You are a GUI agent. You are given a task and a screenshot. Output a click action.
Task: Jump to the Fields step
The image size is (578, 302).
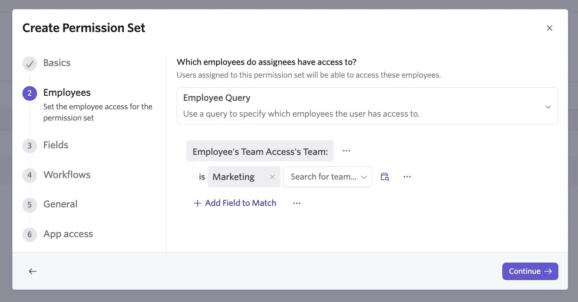click(56, 145)
